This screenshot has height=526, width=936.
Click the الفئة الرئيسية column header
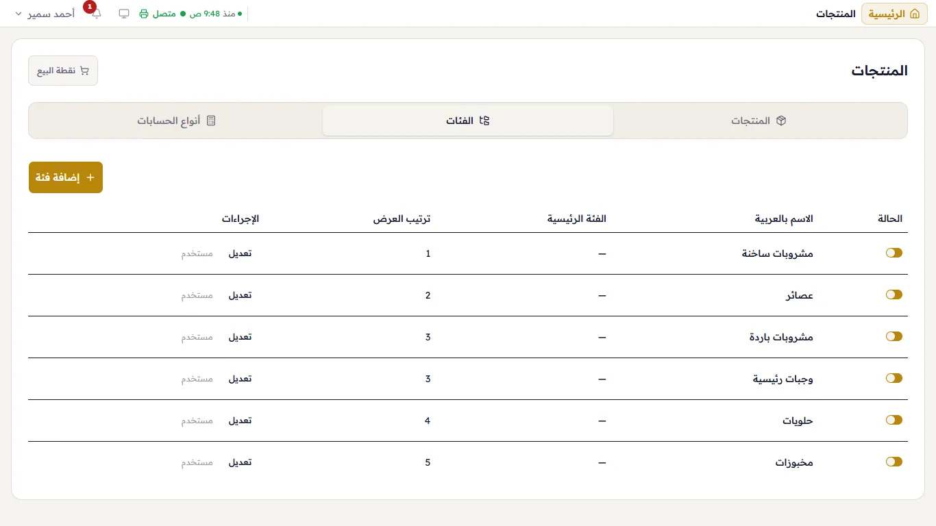[577, 219]
